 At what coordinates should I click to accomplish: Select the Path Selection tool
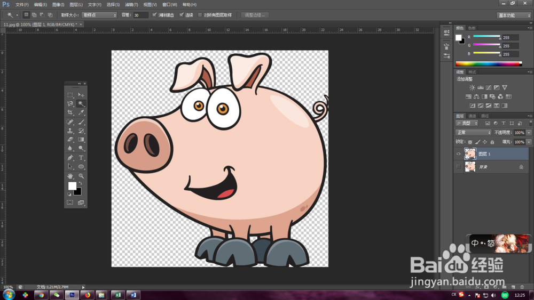70,166
